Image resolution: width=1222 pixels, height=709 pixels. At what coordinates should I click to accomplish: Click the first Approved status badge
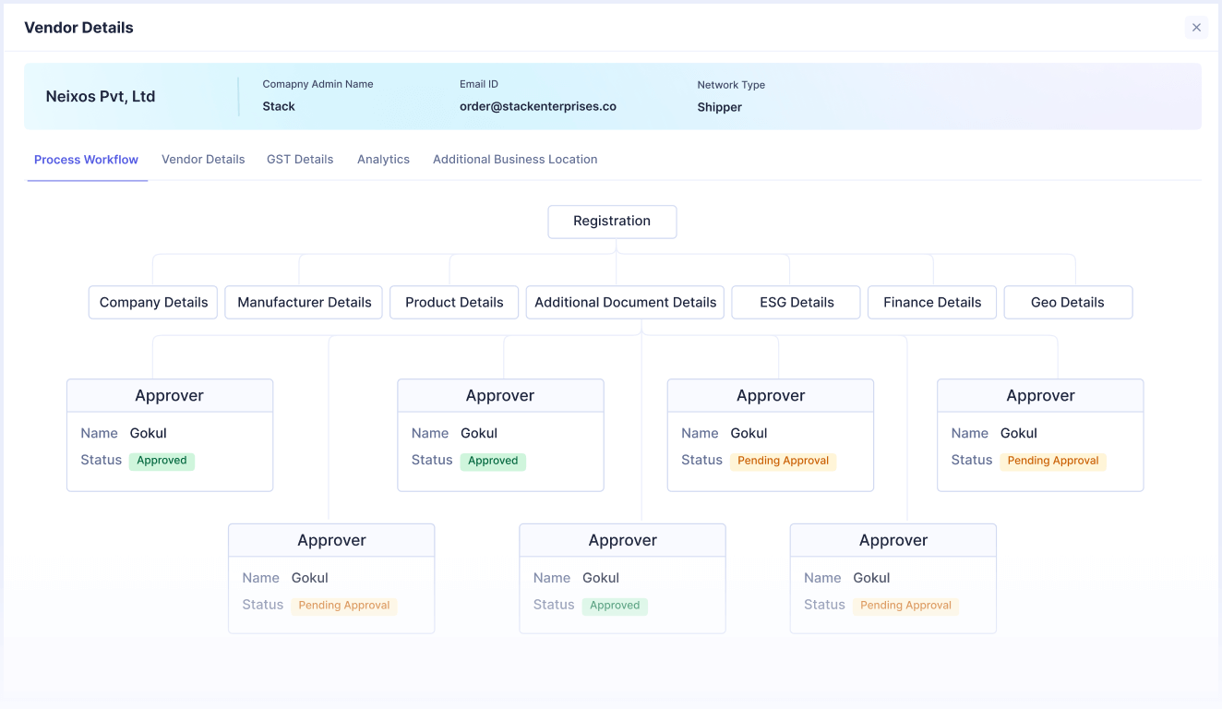(x=162, y=461)
